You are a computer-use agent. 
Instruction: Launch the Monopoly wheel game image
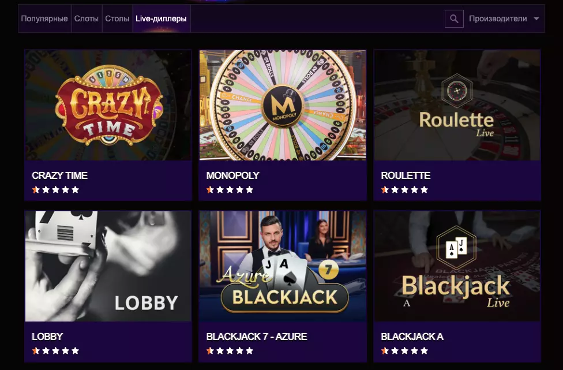(283, 105)
